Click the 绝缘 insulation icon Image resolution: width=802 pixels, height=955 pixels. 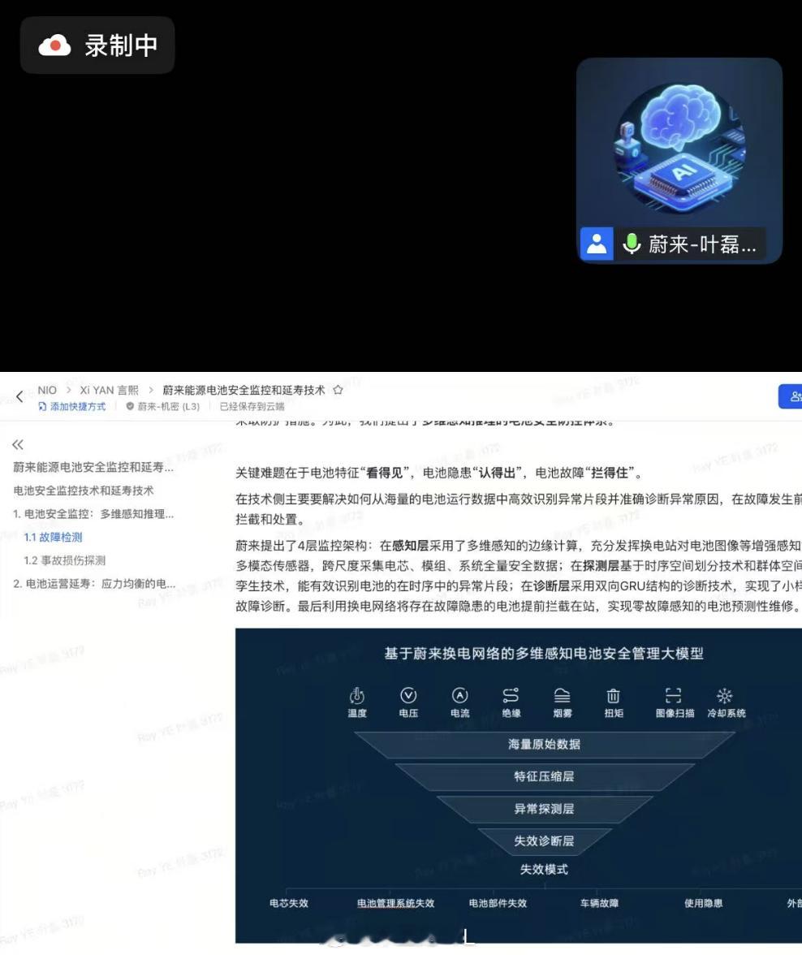[x=510, y=695]
